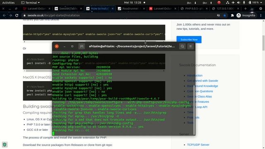
Task: Open the Get started with Swoole link
Action: tap(202, 81)
